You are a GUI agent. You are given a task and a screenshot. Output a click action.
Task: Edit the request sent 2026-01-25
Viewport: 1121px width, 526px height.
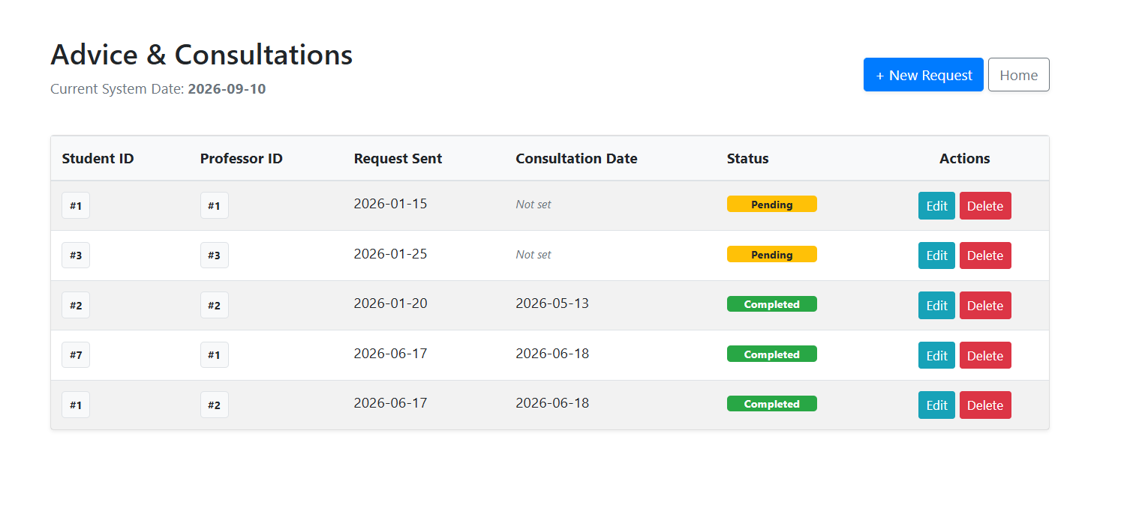[x=936, y=256]
